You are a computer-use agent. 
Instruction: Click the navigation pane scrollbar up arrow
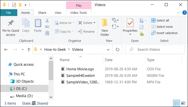pos(51,59)
